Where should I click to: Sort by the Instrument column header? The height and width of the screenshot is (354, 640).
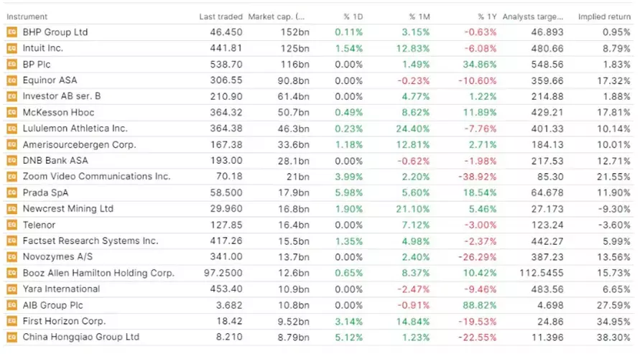pyautogui.click(x=27, y=17)
